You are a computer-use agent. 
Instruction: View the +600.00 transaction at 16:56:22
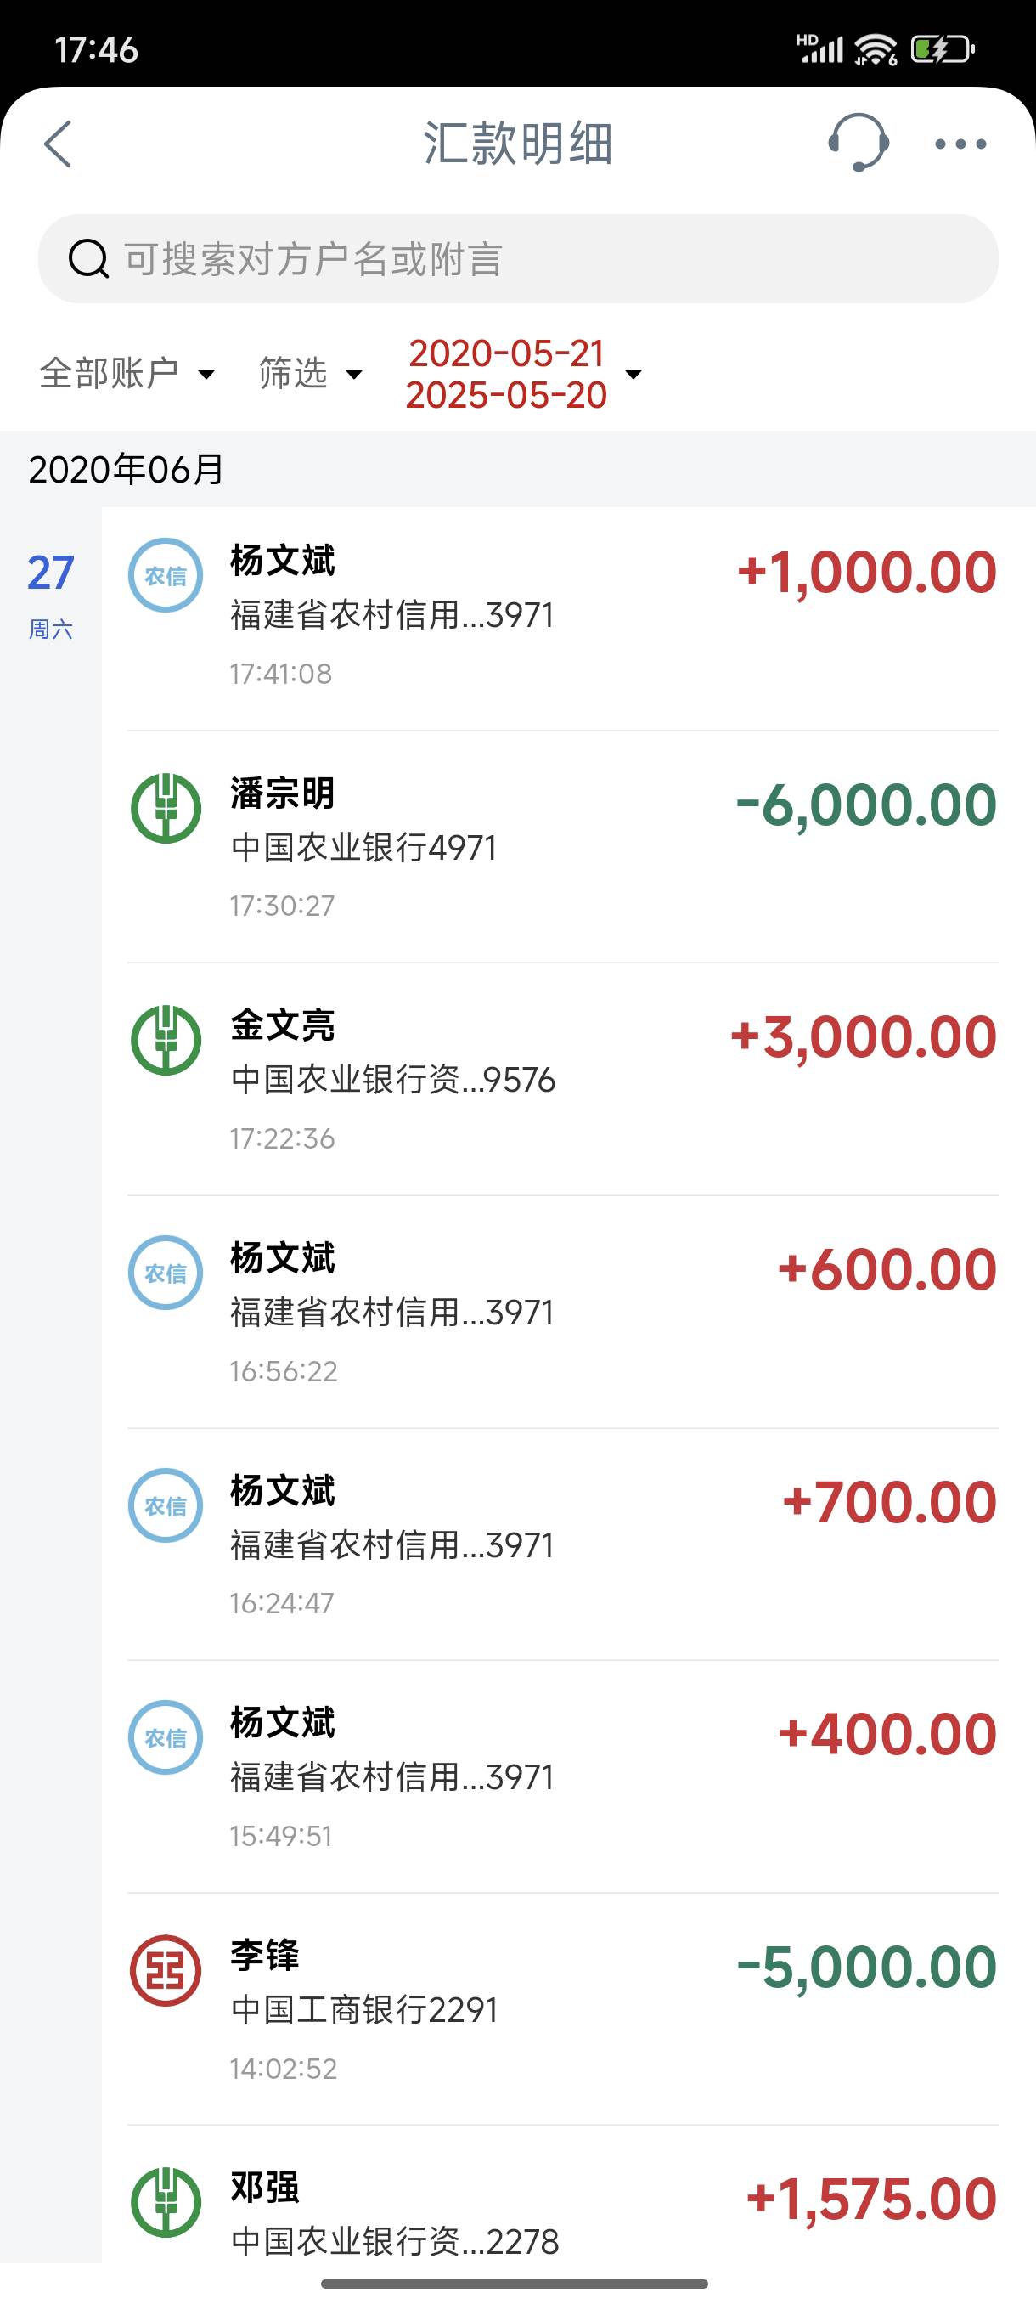562,1312
